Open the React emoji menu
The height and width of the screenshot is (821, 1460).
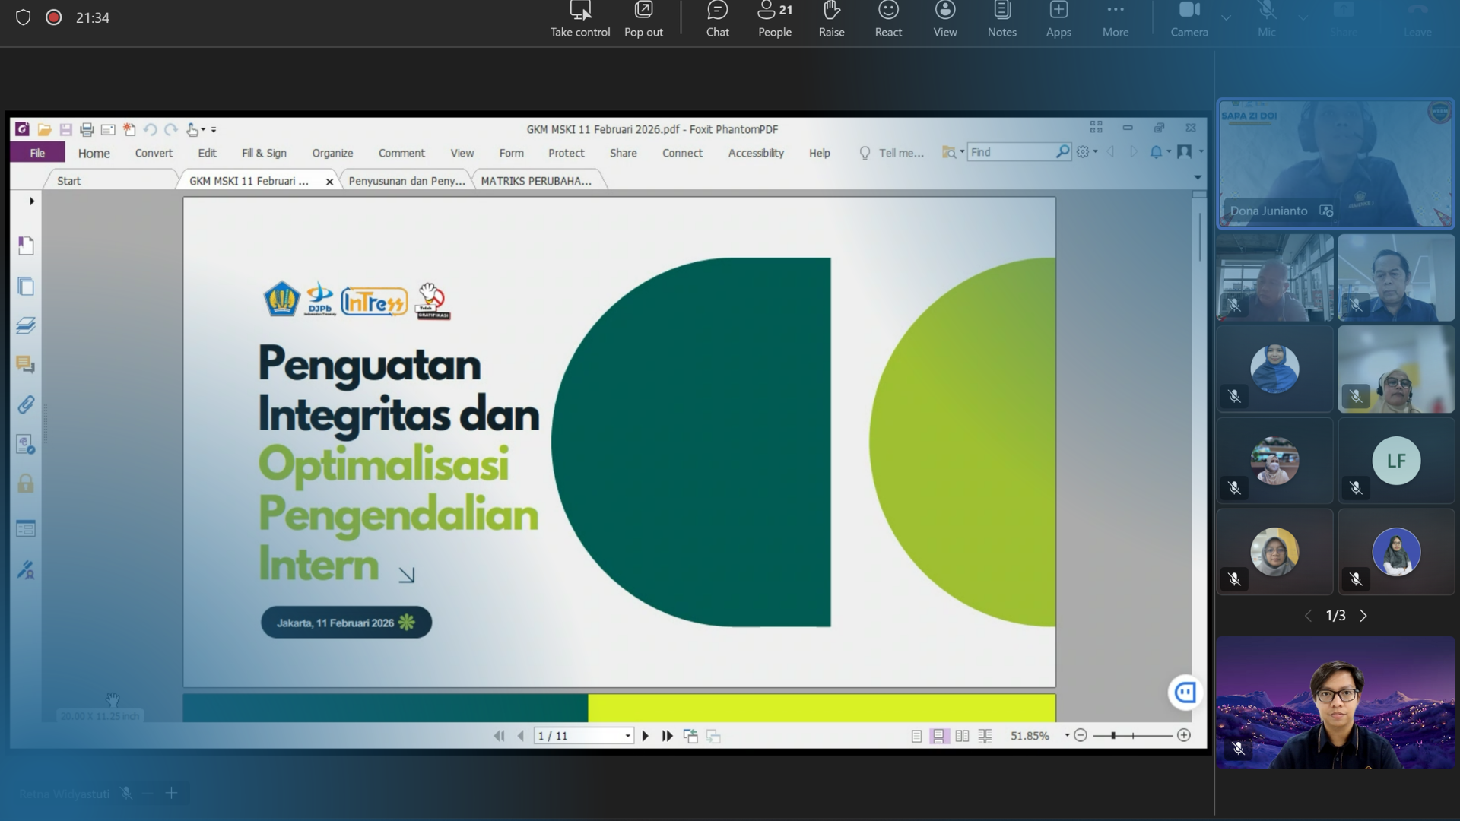point(888,19)
